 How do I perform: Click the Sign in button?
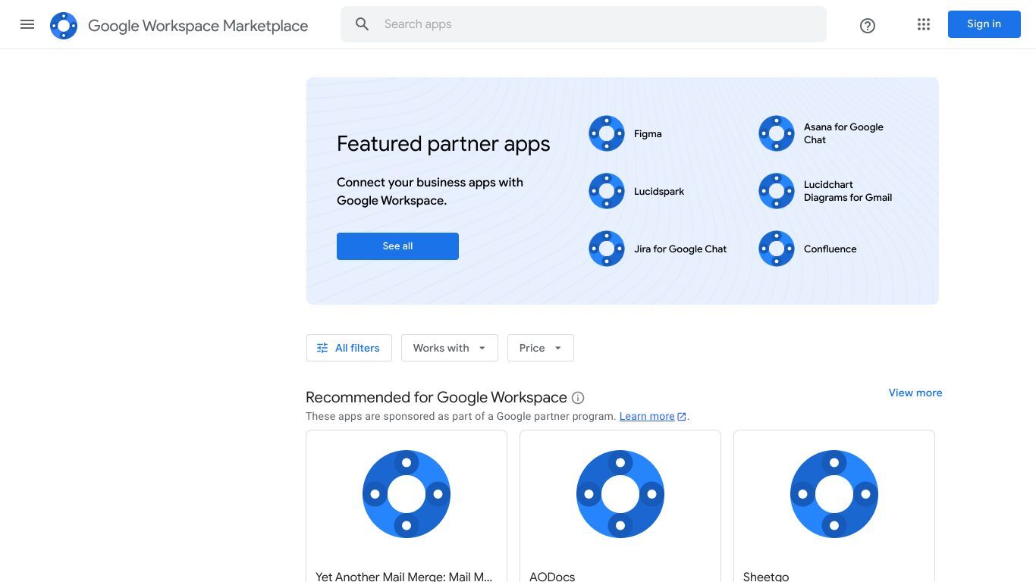(x=984, y=24)
